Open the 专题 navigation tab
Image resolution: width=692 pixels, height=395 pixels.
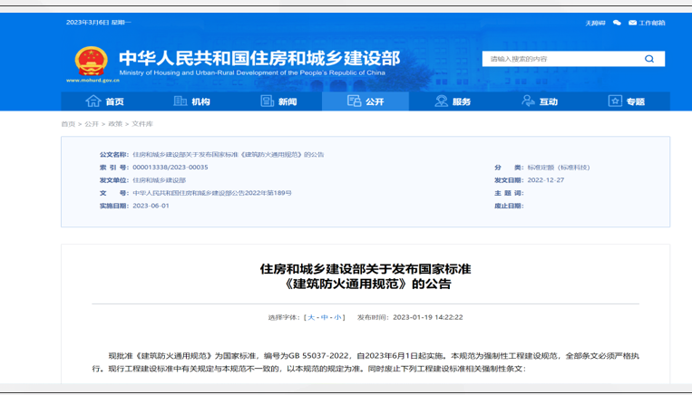[x=626, y=101]
